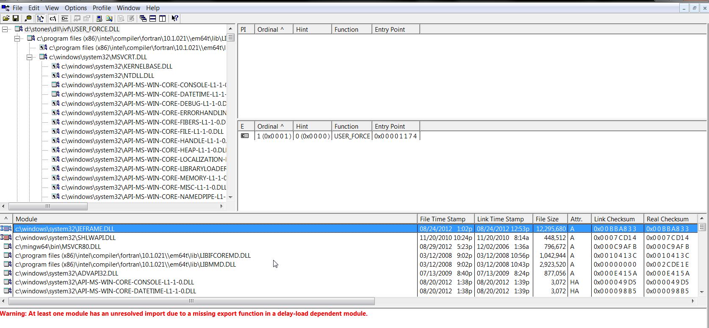This screenshot has height=328, width=709.
Task: Click the Cascade windows icon
Action: pos(143,18)
